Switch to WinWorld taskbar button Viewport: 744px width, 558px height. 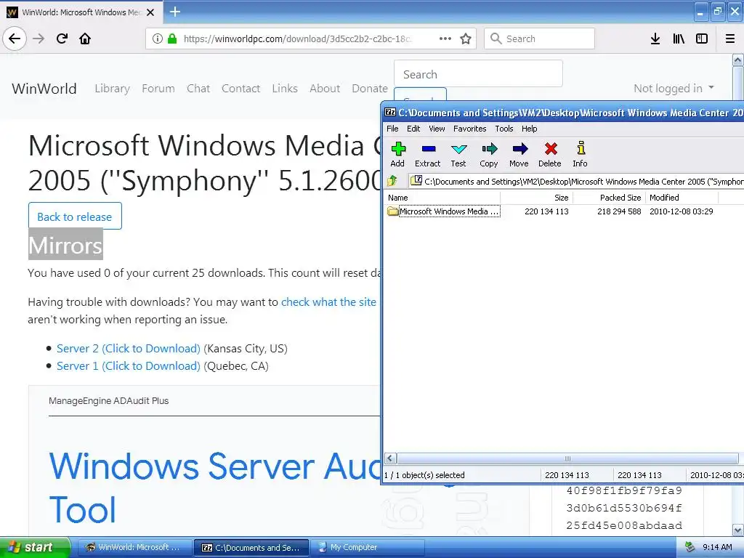[134, 547]
